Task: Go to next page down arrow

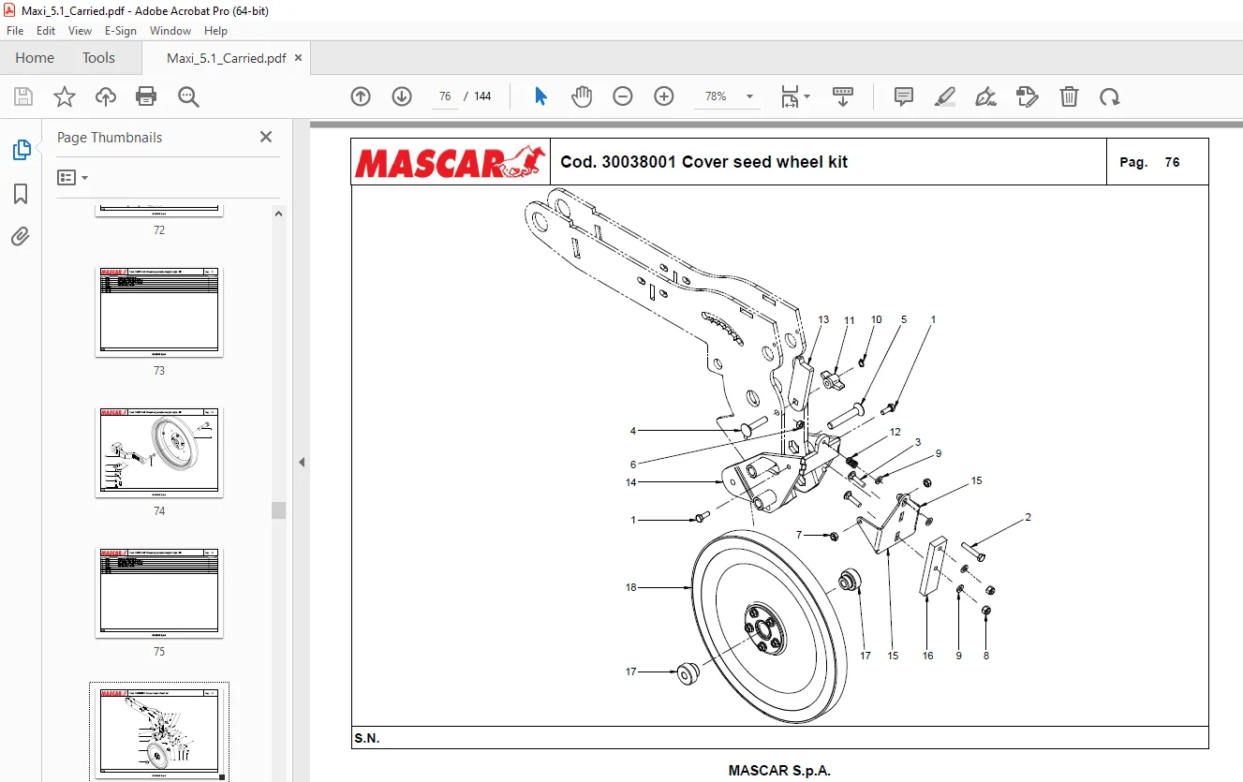Action: [402, 96]
